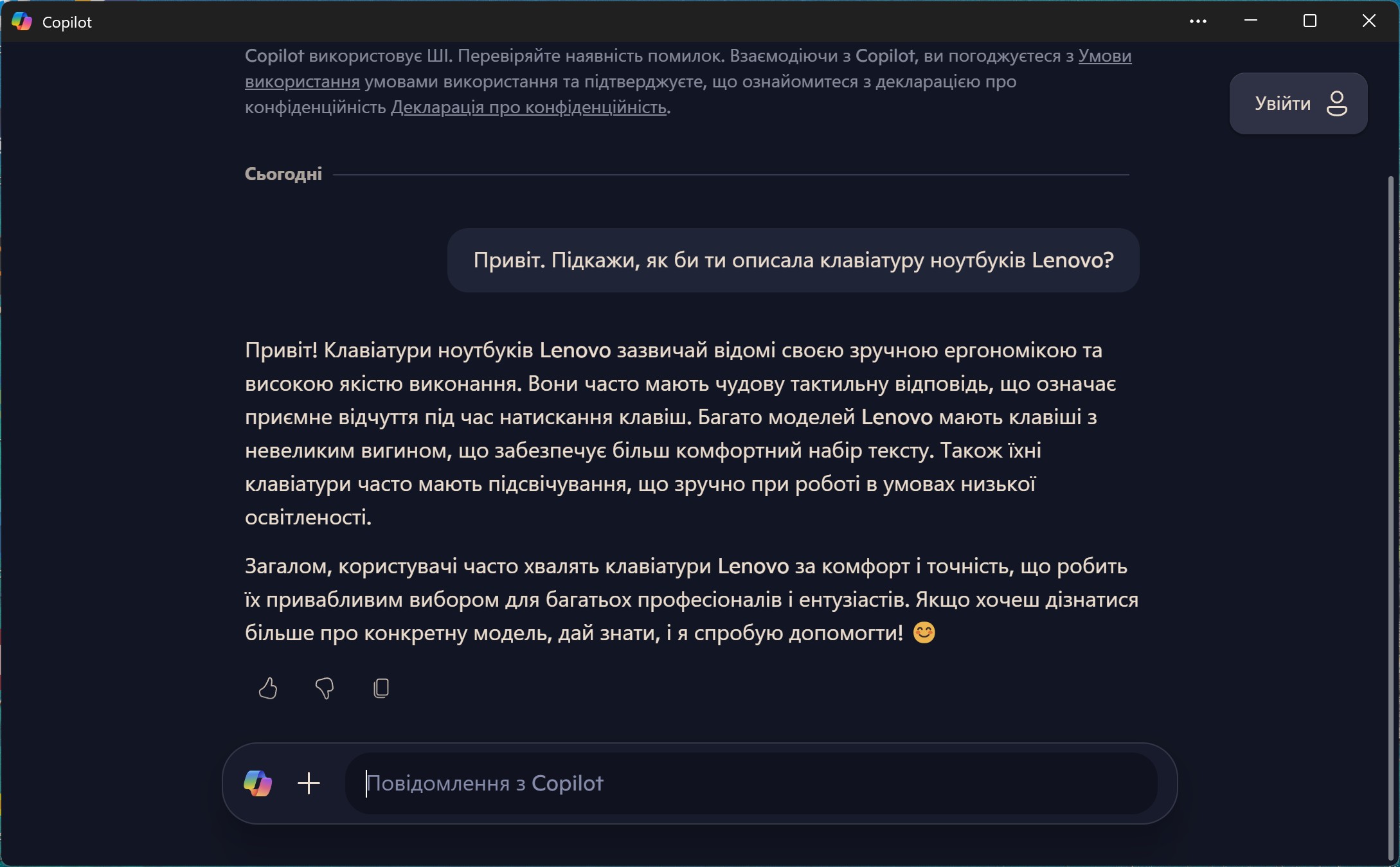Click the Сьогодні date separator label
Image resolution: width=1400 pixels, height=867 pixels.
[x=283, y=174]
